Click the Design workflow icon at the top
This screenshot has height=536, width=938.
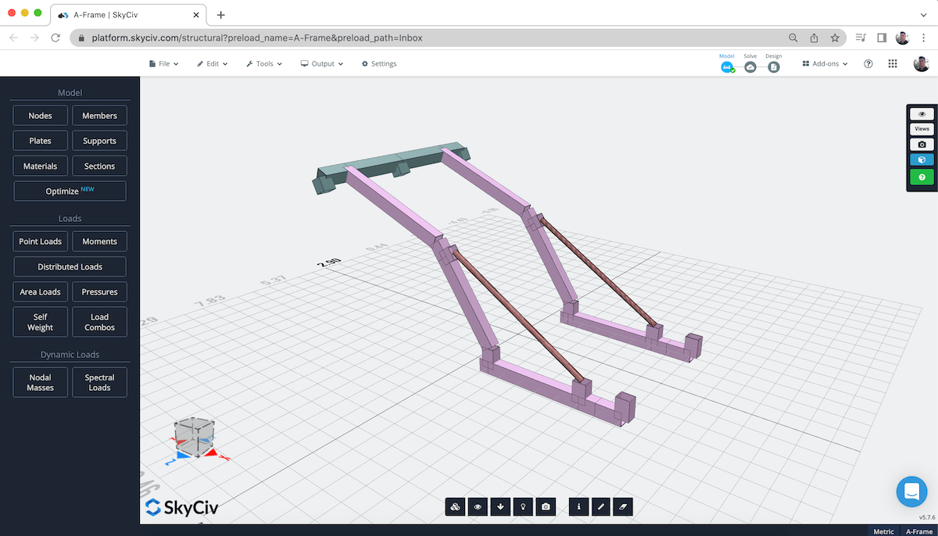[x=773, y=67]
